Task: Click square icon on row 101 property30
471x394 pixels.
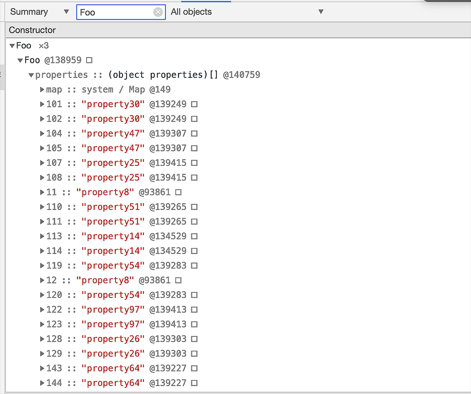Action: (194, 104)
